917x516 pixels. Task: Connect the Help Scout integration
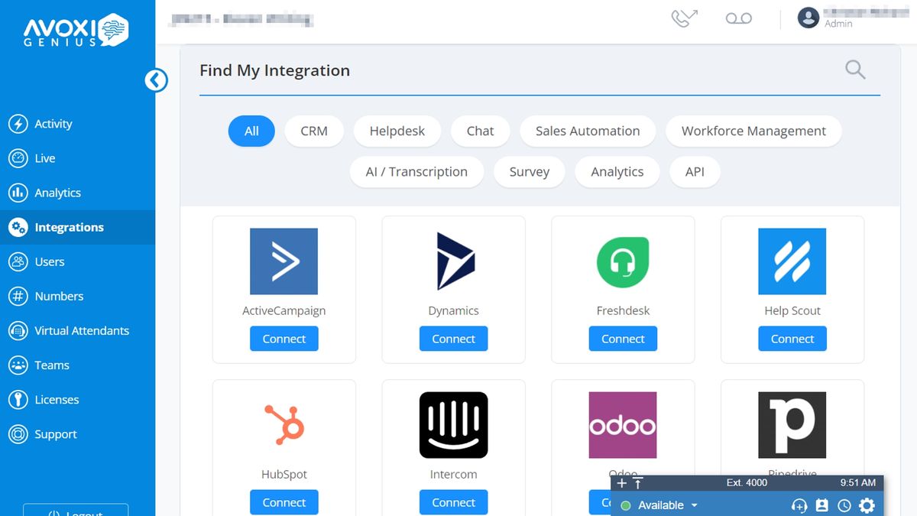coord(792,339)
